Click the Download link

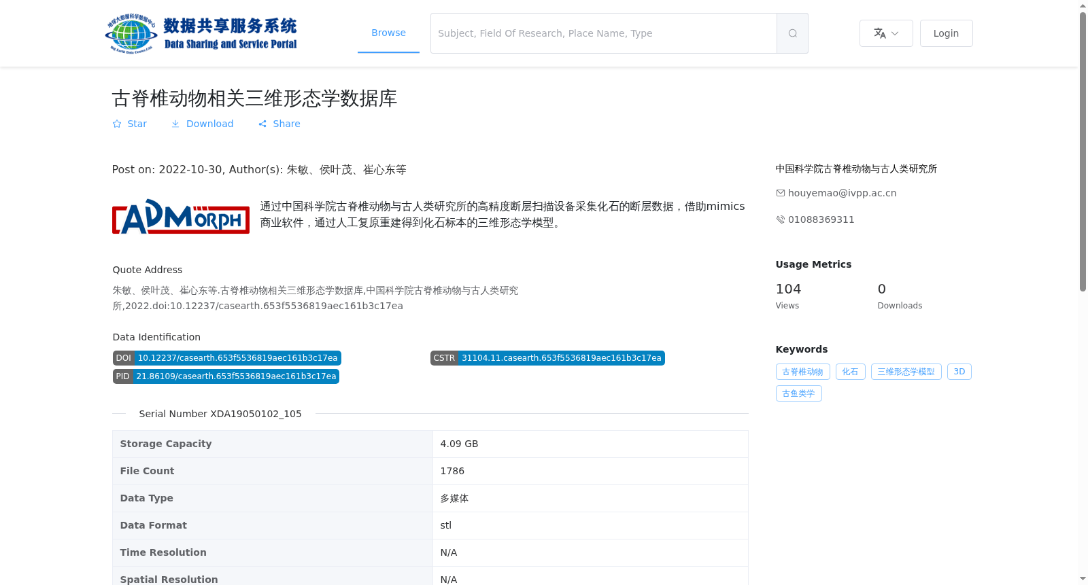[x=202, y=124]
